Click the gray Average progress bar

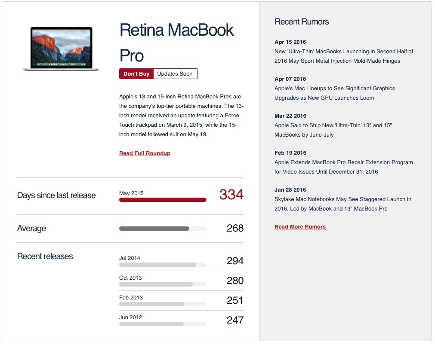point(163,229)
